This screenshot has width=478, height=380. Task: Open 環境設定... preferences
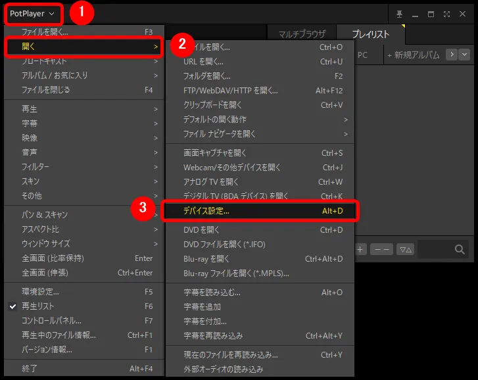[x=84, y=292]
